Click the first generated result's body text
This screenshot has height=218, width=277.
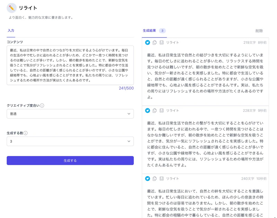205,76
